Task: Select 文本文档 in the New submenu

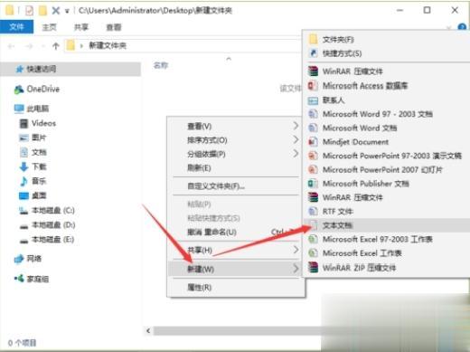Action: (387, 225)
